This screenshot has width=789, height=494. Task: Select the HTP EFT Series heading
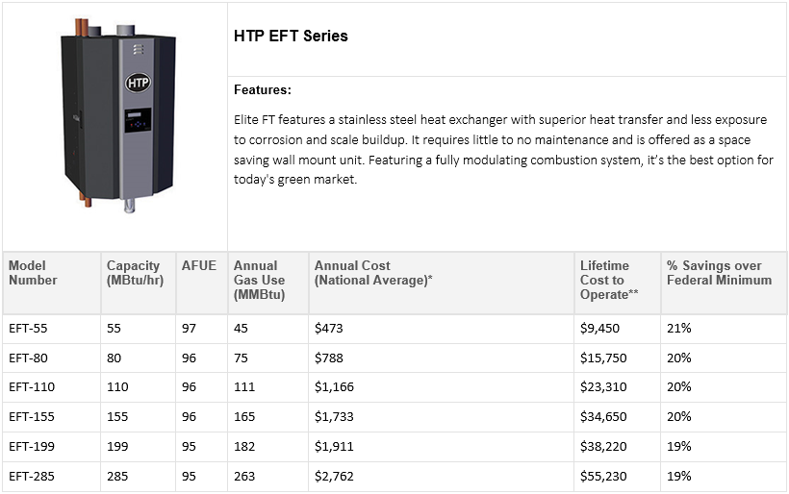[x=291, y=37]
